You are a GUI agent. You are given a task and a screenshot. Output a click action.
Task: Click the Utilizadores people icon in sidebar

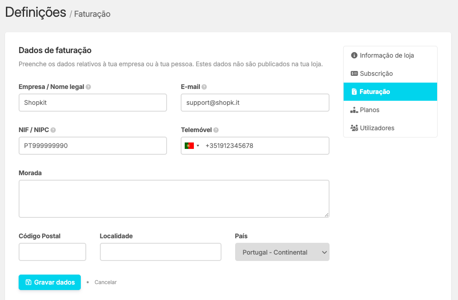(x=354, y=128)
